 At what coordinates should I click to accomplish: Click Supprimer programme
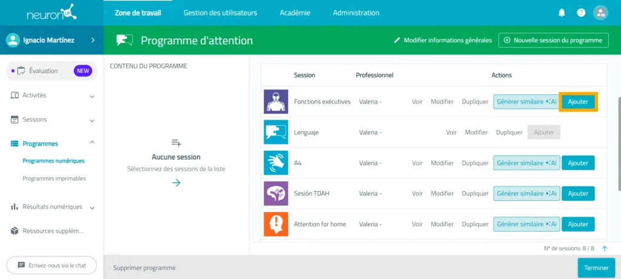144,268
